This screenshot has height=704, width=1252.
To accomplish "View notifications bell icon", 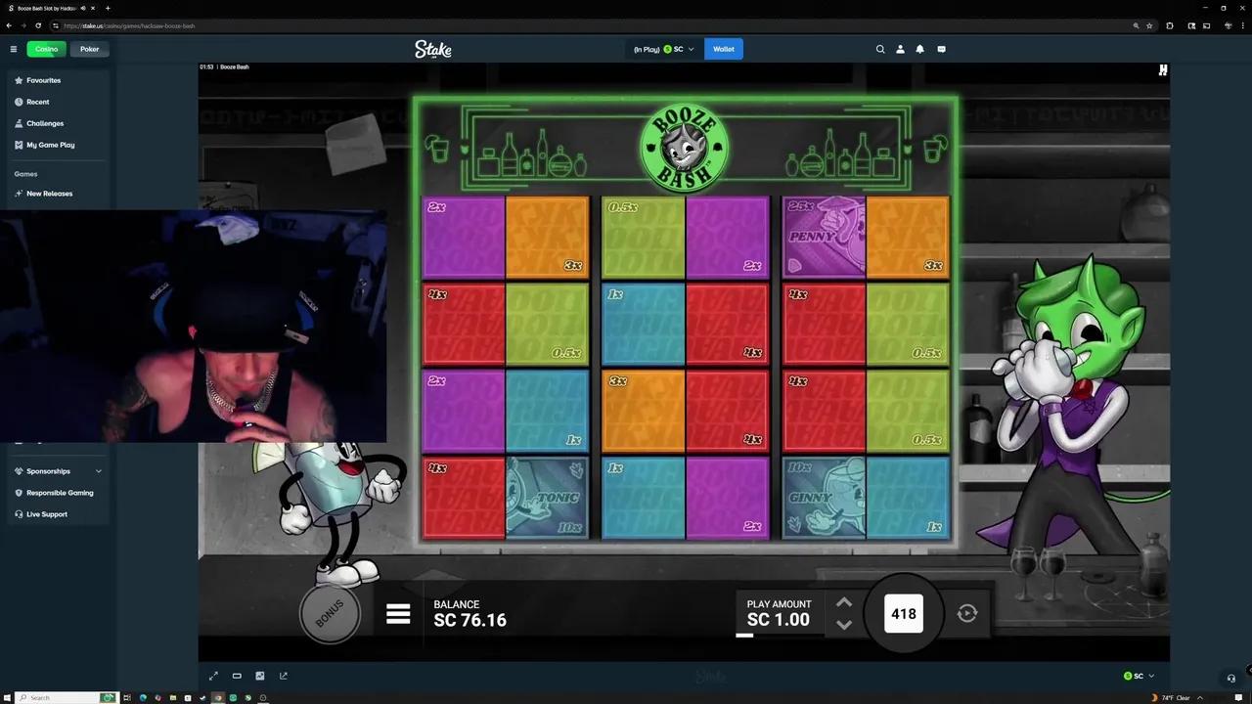I will [x=920, y=49].
